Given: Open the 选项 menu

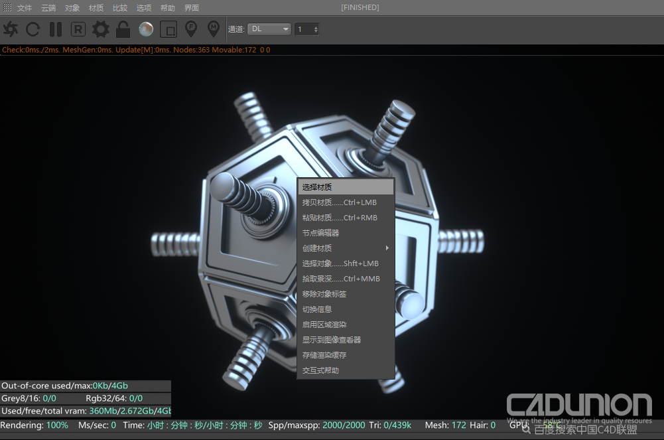Looking at the screenshot, I should (x=144, y=7).
